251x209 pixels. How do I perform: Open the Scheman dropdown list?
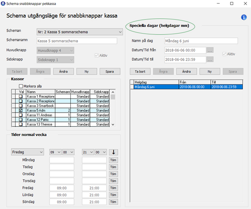[x=80, y=32]
